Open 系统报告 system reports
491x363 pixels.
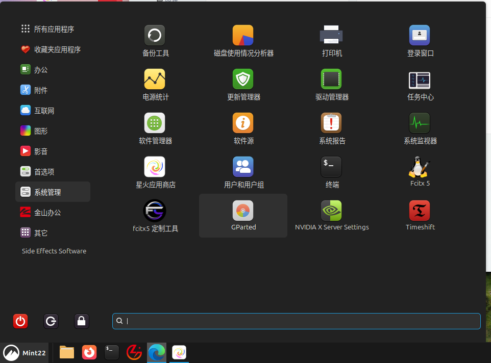pyautogui.click(x=332, y=128)
